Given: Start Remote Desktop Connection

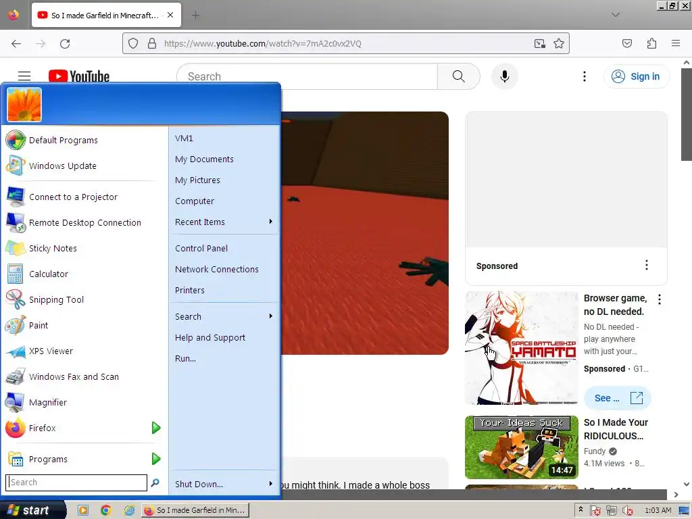Looking at the screenshot, I should [x=84, y=223].
